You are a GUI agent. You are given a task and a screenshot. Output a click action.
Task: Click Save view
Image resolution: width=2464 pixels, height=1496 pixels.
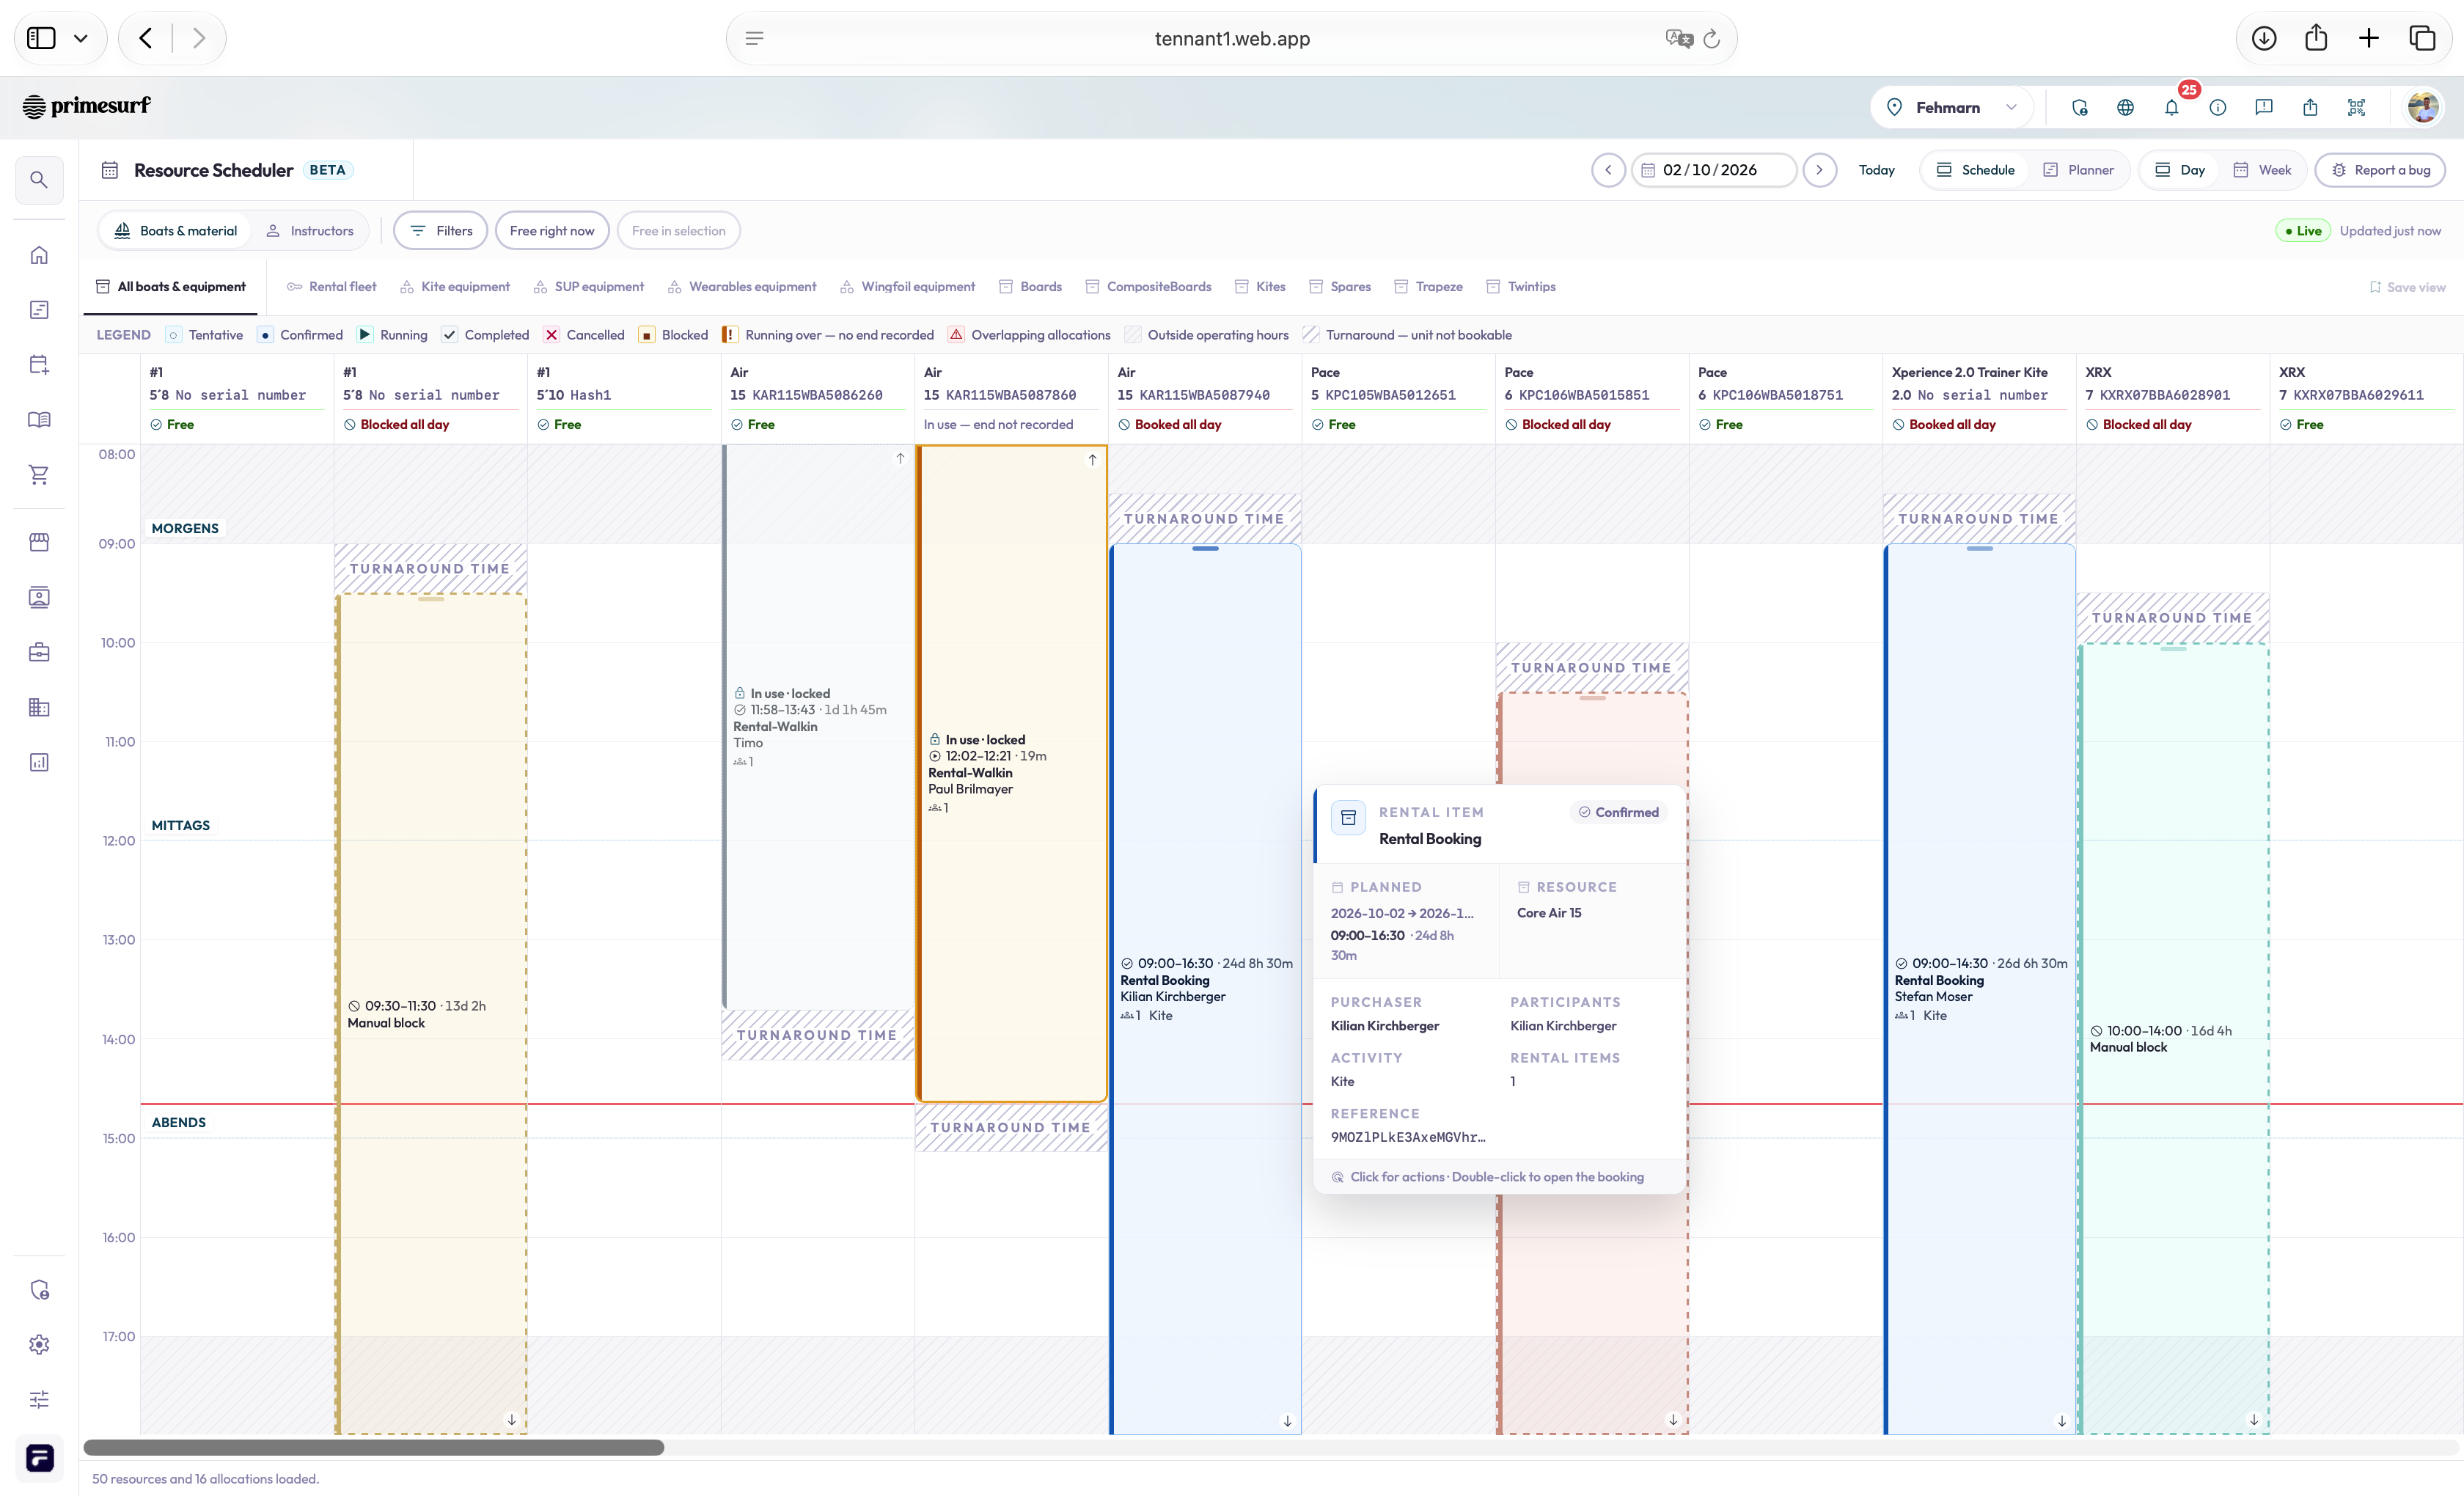2407,287
